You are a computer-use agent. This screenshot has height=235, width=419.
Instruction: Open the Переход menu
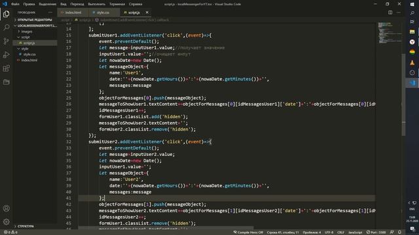pyautogui.click(x=77, y=4)
